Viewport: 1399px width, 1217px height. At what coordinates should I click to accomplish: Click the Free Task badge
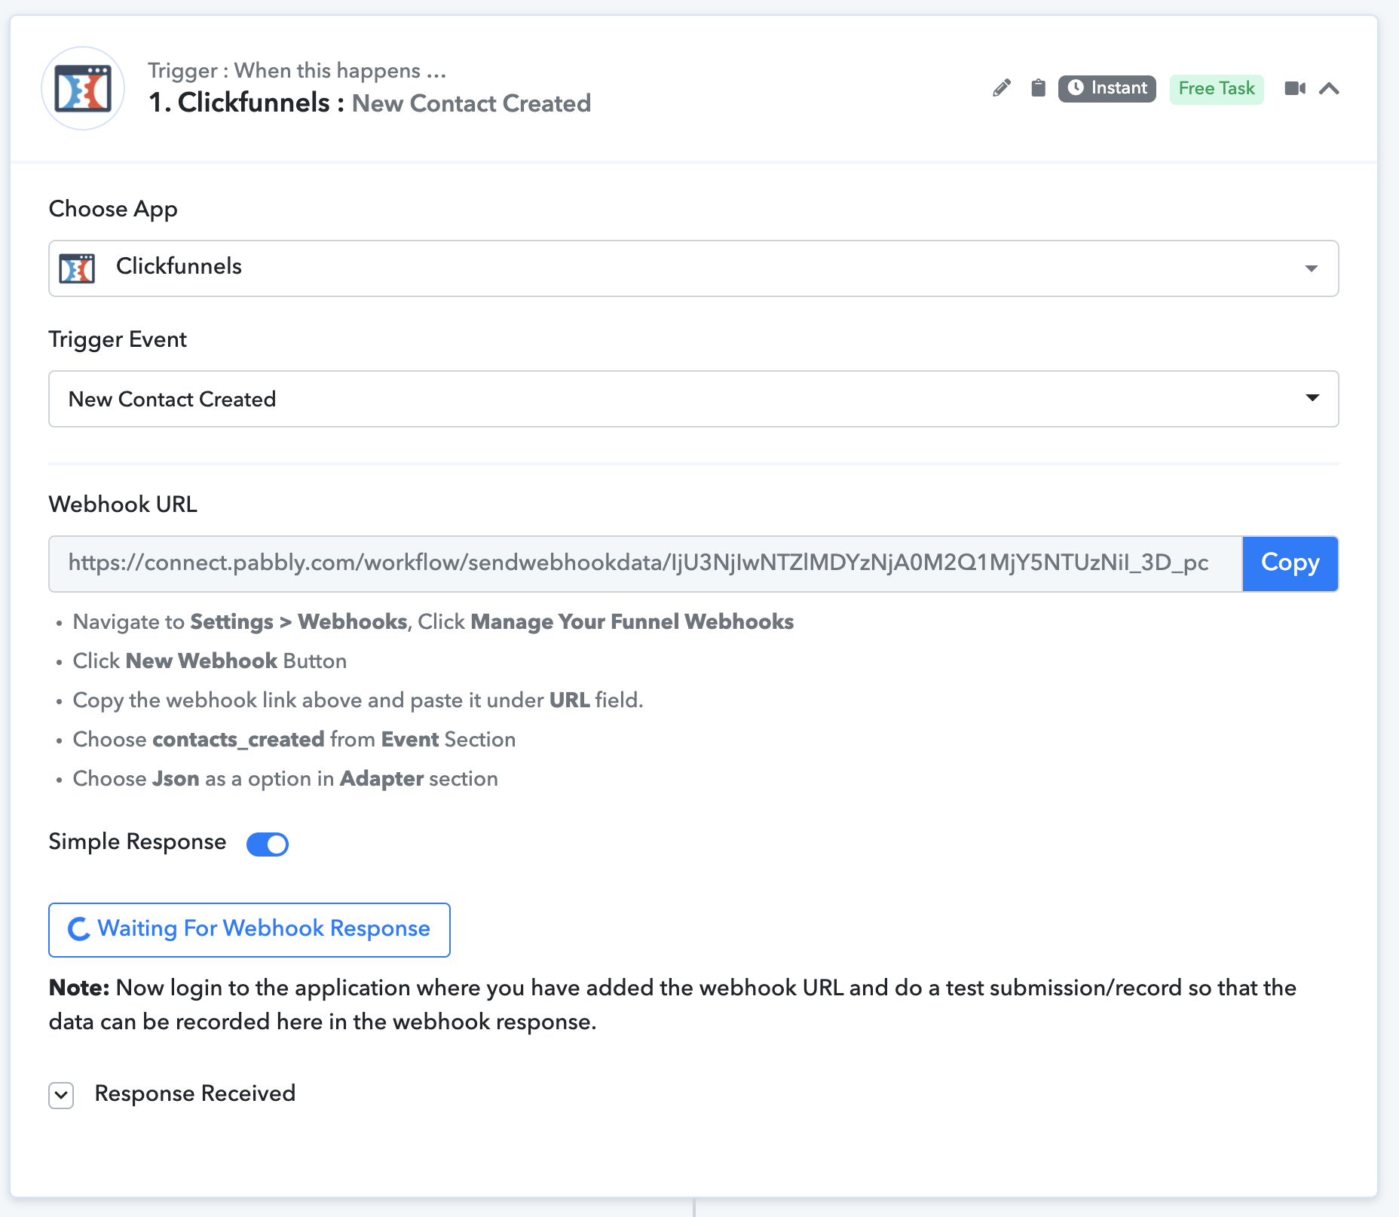pos(1217,89)
